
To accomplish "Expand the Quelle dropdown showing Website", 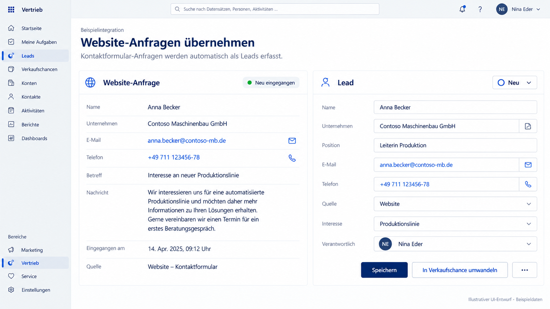I will tap(455, 204).
